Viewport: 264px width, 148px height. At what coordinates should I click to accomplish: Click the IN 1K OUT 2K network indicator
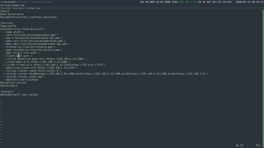tap(207, 2)
